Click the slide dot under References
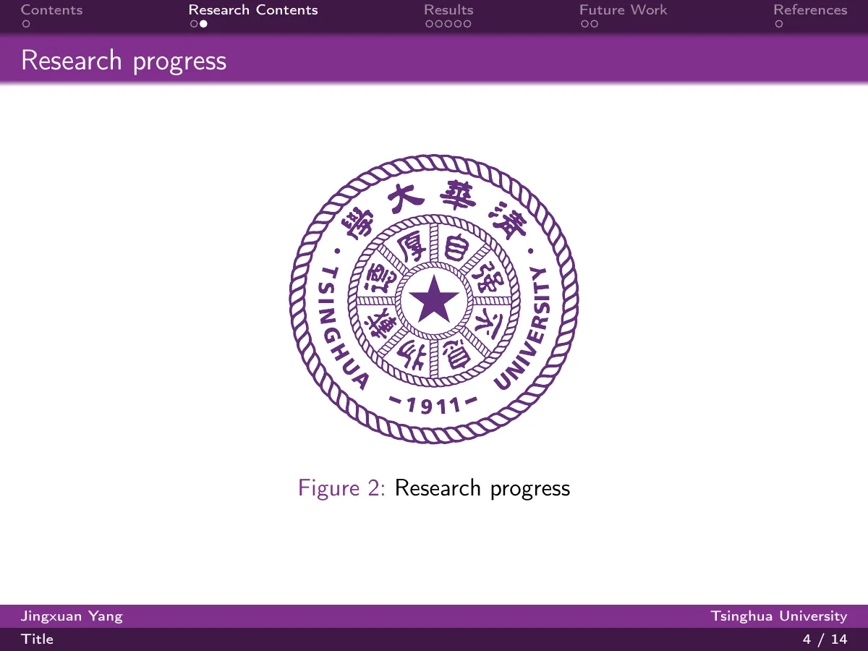Screen dimensions: 868x651 778,24
